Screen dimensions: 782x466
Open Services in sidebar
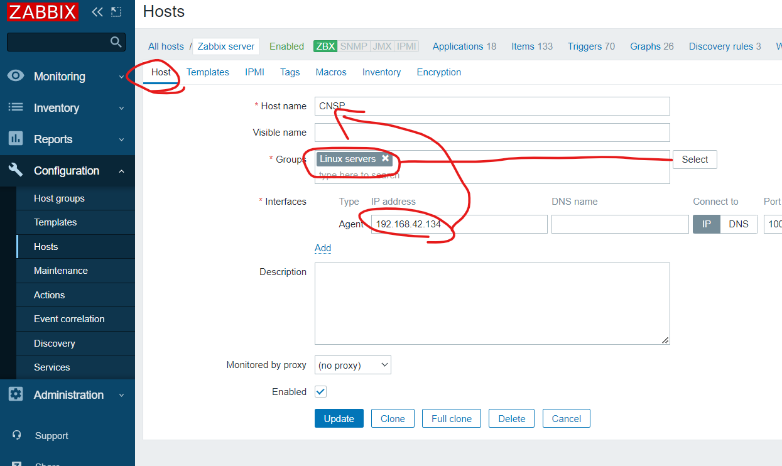pyautogui.click(x=75, y=367)
